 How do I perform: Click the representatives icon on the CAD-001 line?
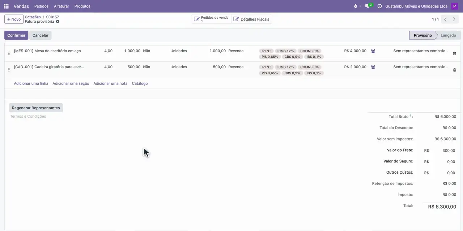[373, 67]
